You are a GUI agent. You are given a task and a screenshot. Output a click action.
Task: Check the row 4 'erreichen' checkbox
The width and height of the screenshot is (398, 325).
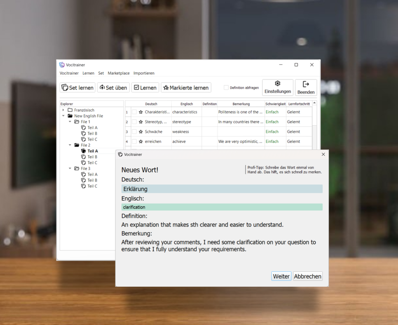134,142
